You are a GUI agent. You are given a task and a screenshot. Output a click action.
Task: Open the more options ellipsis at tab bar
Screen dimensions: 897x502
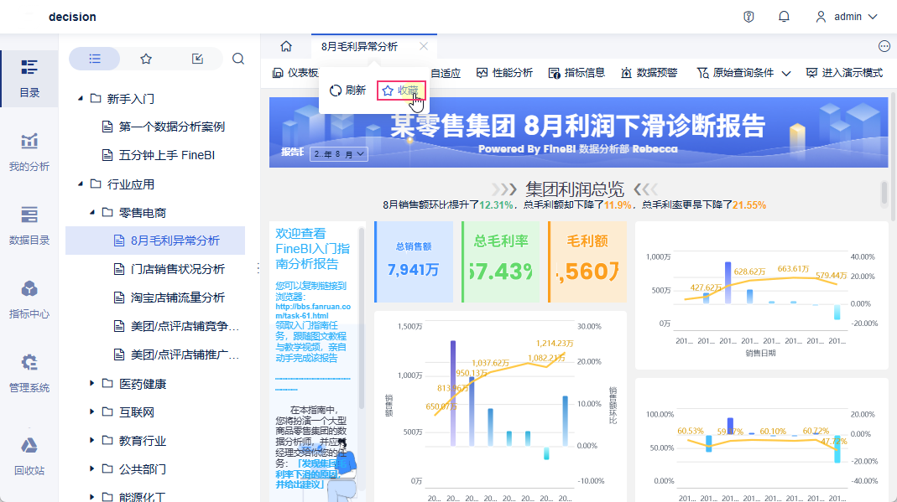pos(884,46)
